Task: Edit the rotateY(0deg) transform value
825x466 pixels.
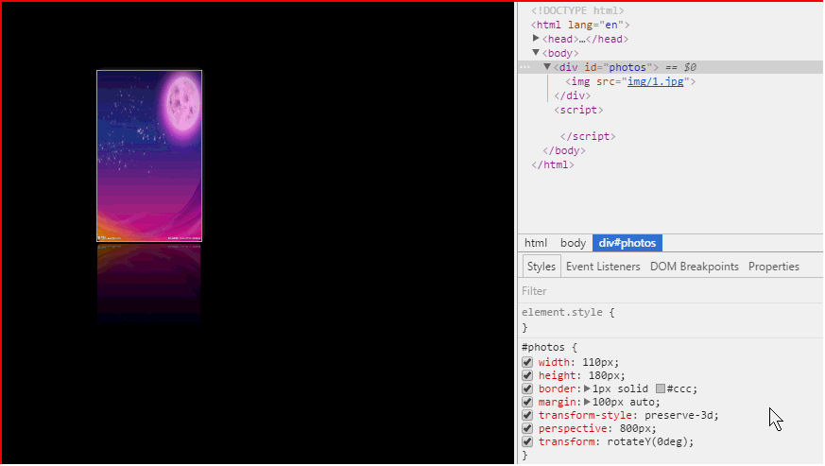Action: (x=647, y=441)
